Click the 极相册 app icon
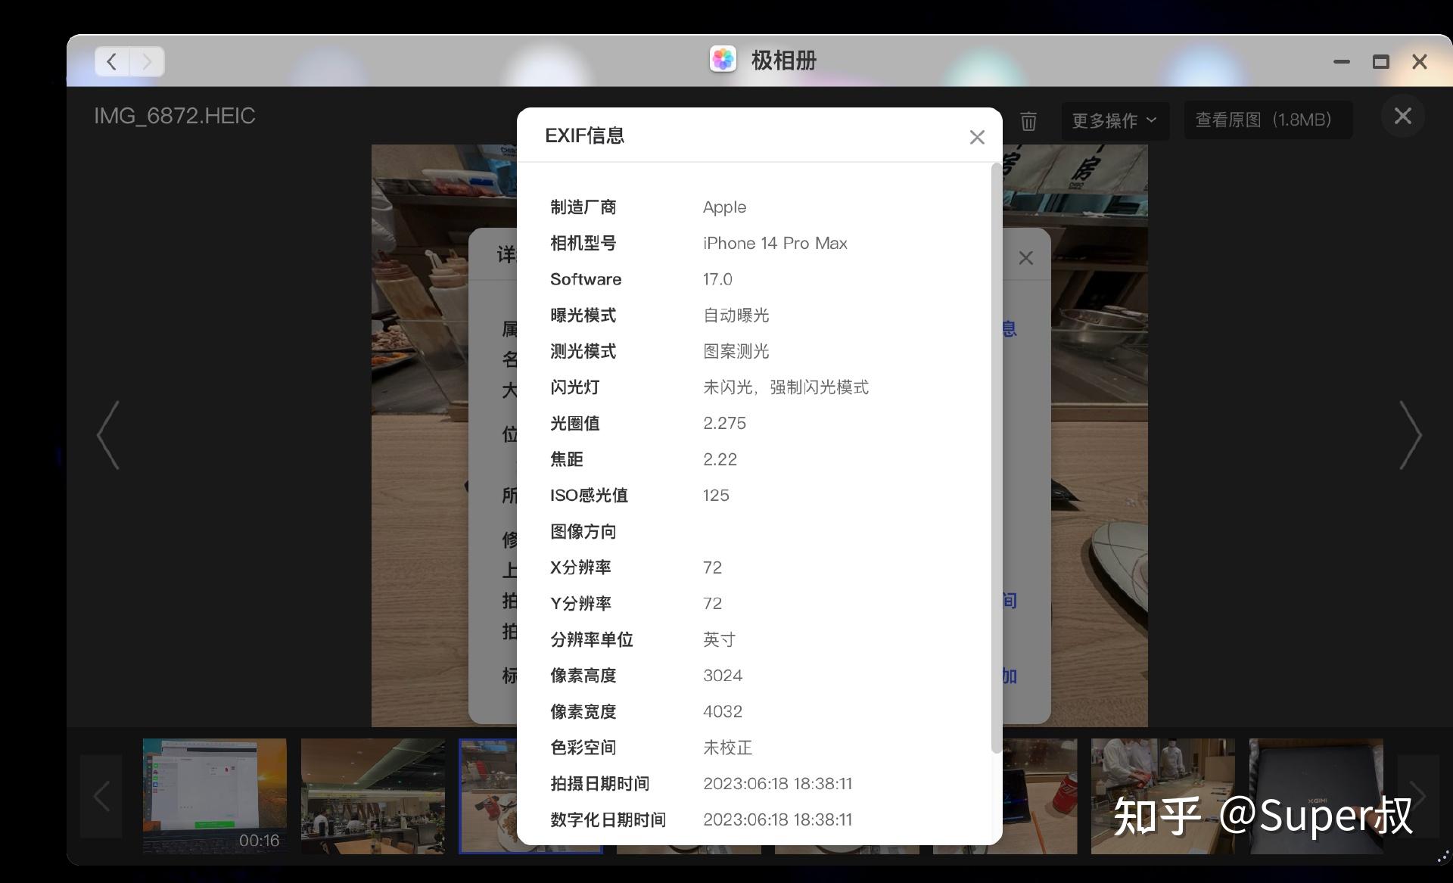Screen dimensions: 1453x883 point(723,59)
